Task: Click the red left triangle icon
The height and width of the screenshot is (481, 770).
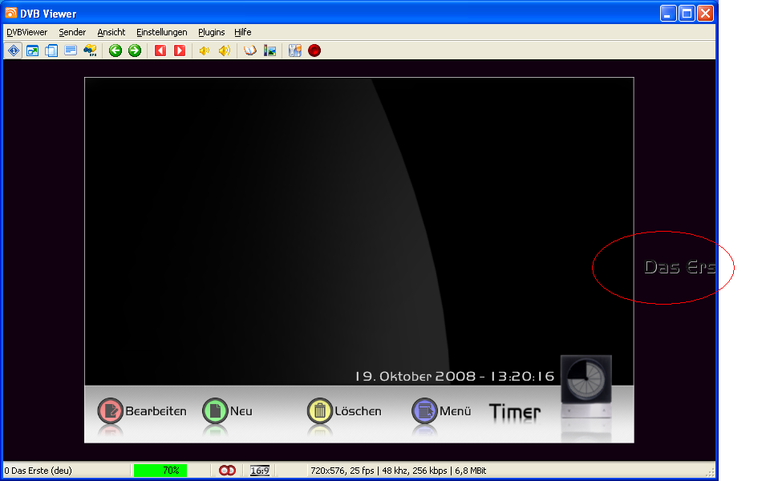Action: point(160,51)
